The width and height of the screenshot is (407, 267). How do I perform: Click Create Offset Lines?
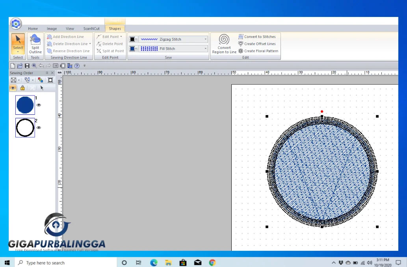click(x=257, y=44)
